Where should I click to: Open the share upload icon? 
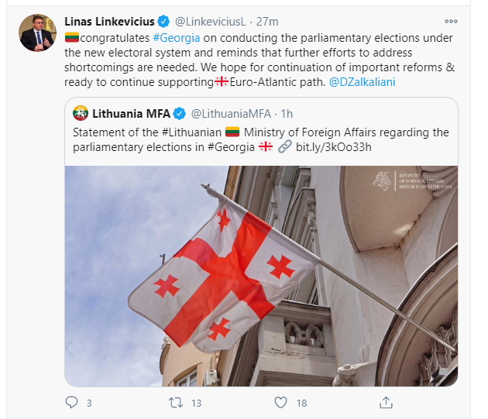click(386, 402)
